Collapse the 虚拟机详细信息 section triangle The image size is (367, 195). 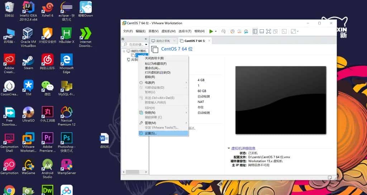click(229, 148)
